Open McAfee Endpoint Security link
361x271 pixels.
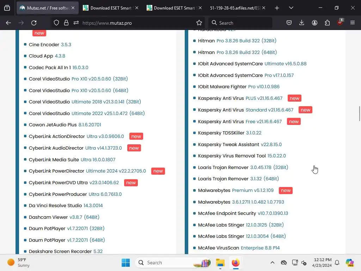click(x=243, y=213)
